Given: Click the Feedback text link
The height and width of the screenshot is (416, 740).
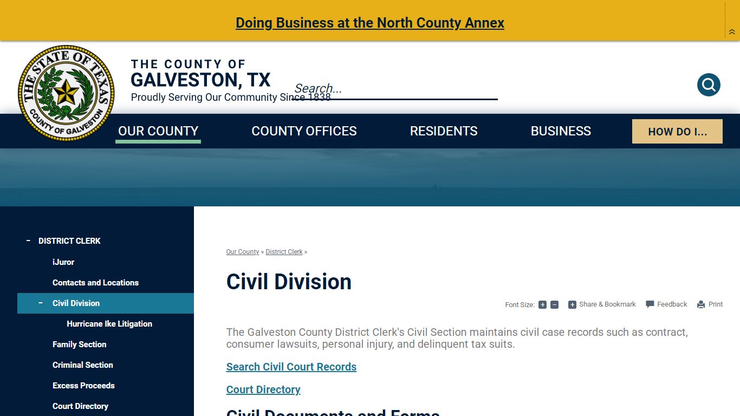Looking at the screenshot, I should tap(672, 304).
